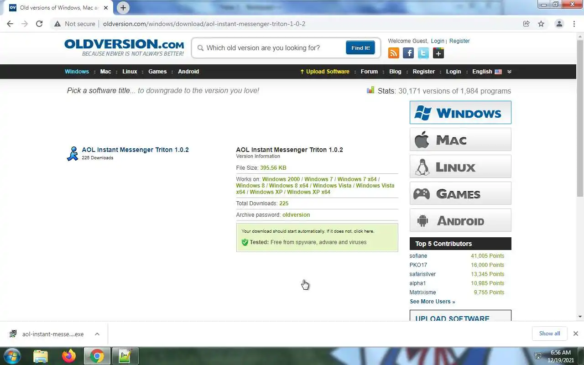
Task: Open File Explorer from taskbar
Action: coord(41,356)
